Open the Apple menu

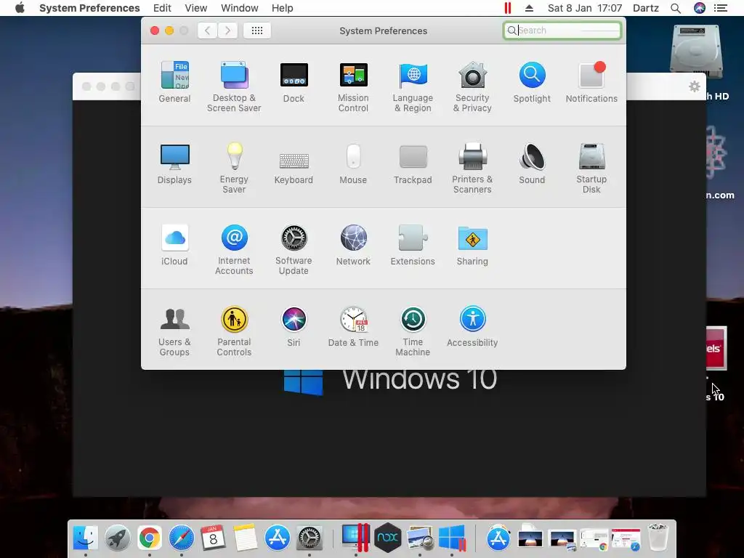click(20, 8)
